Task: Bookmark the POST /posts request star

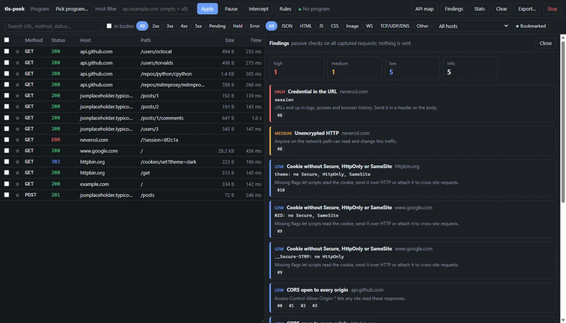Action: 17,195
